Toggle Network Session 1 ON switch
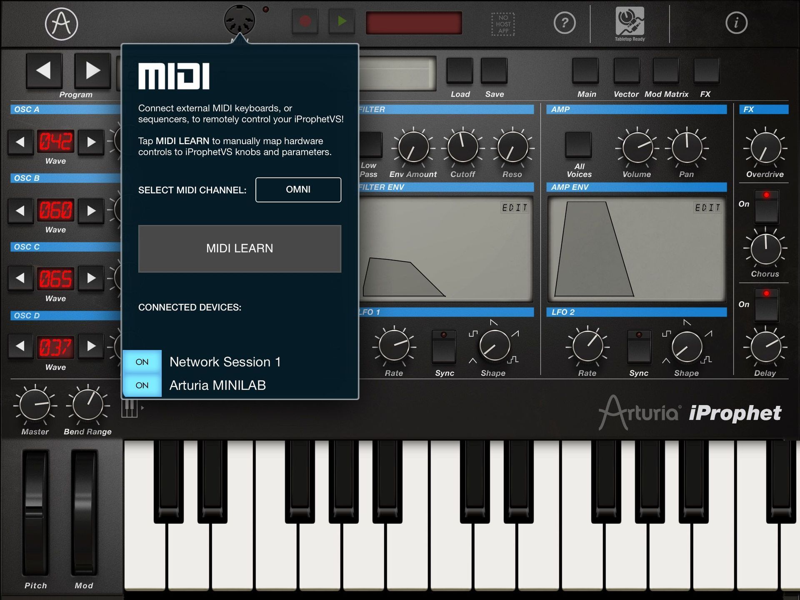The image size is (800, 600). point(142,362)
